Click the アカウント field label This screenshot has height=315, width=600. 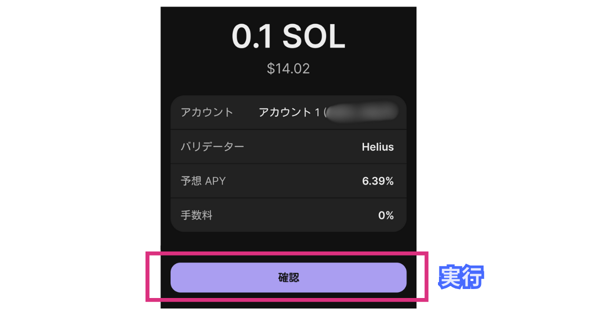pyautogui.click(x=207, y=112)
